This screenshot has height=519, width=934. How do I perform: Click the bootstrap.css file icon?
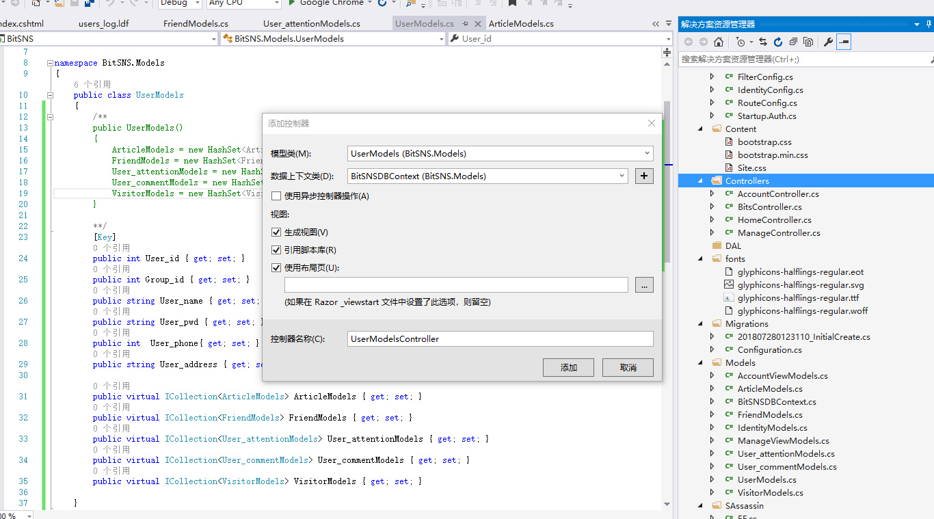coord(729,142)
